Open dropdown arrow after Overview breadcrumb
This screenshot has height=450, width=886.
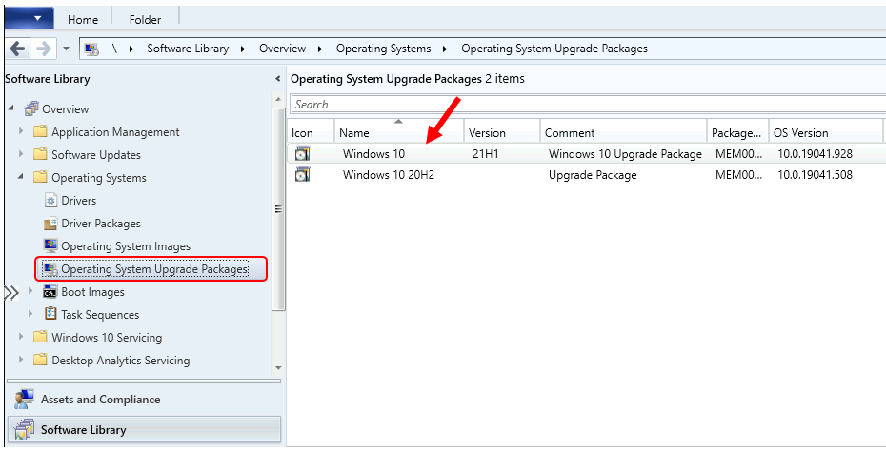320,49
